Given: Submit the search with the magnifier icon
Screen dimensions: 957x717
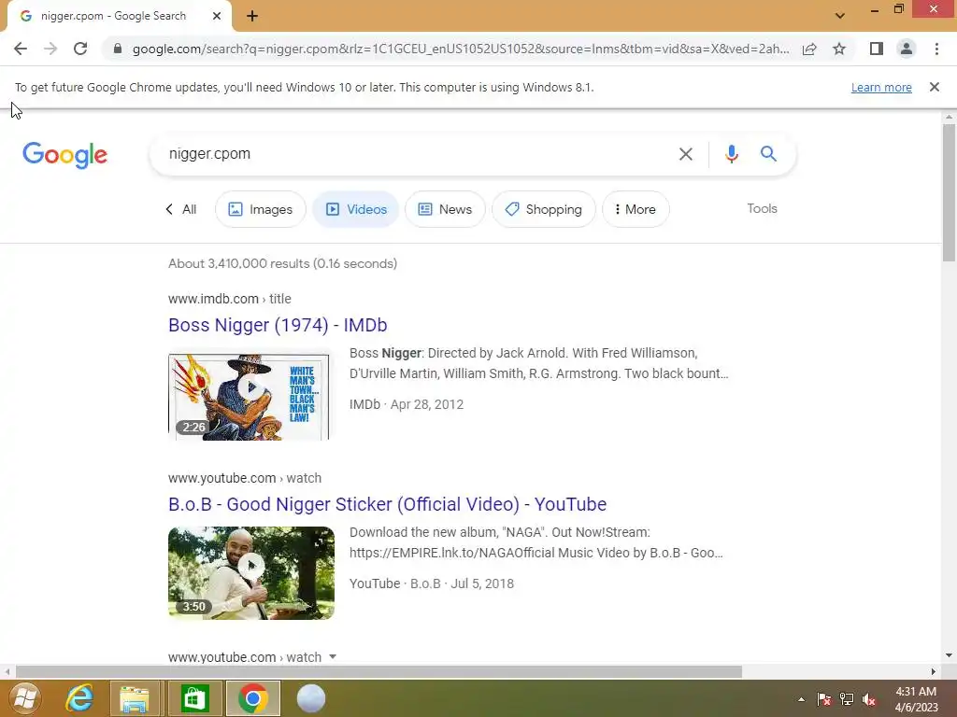Looking at the screenshot, I should [768, 154].
